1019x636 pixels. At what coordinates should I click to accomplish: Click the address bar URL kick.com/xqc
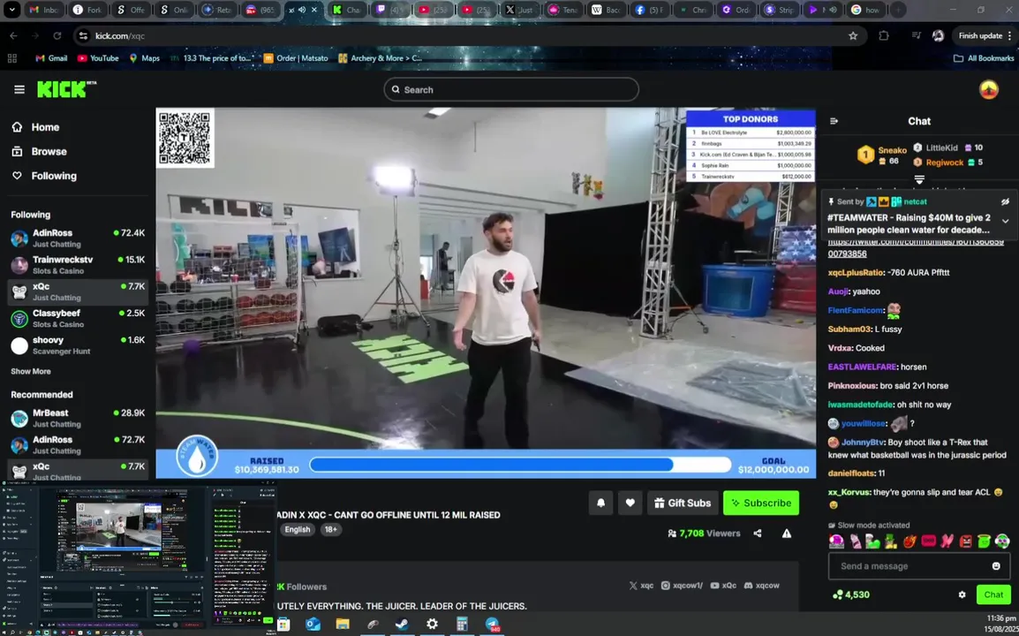tap(120, 35)
